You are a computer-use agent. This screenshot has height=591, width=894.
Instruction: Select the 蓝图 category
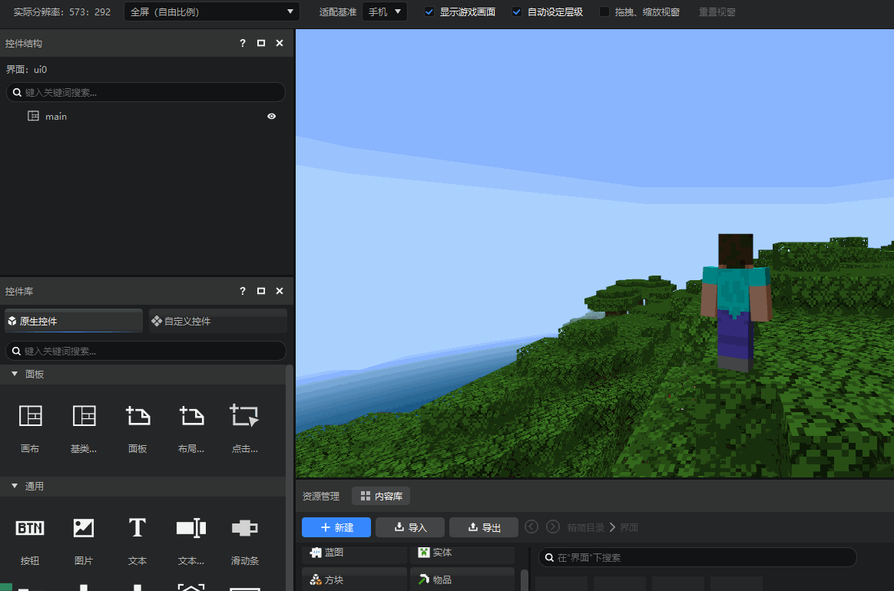click(354, 553)
